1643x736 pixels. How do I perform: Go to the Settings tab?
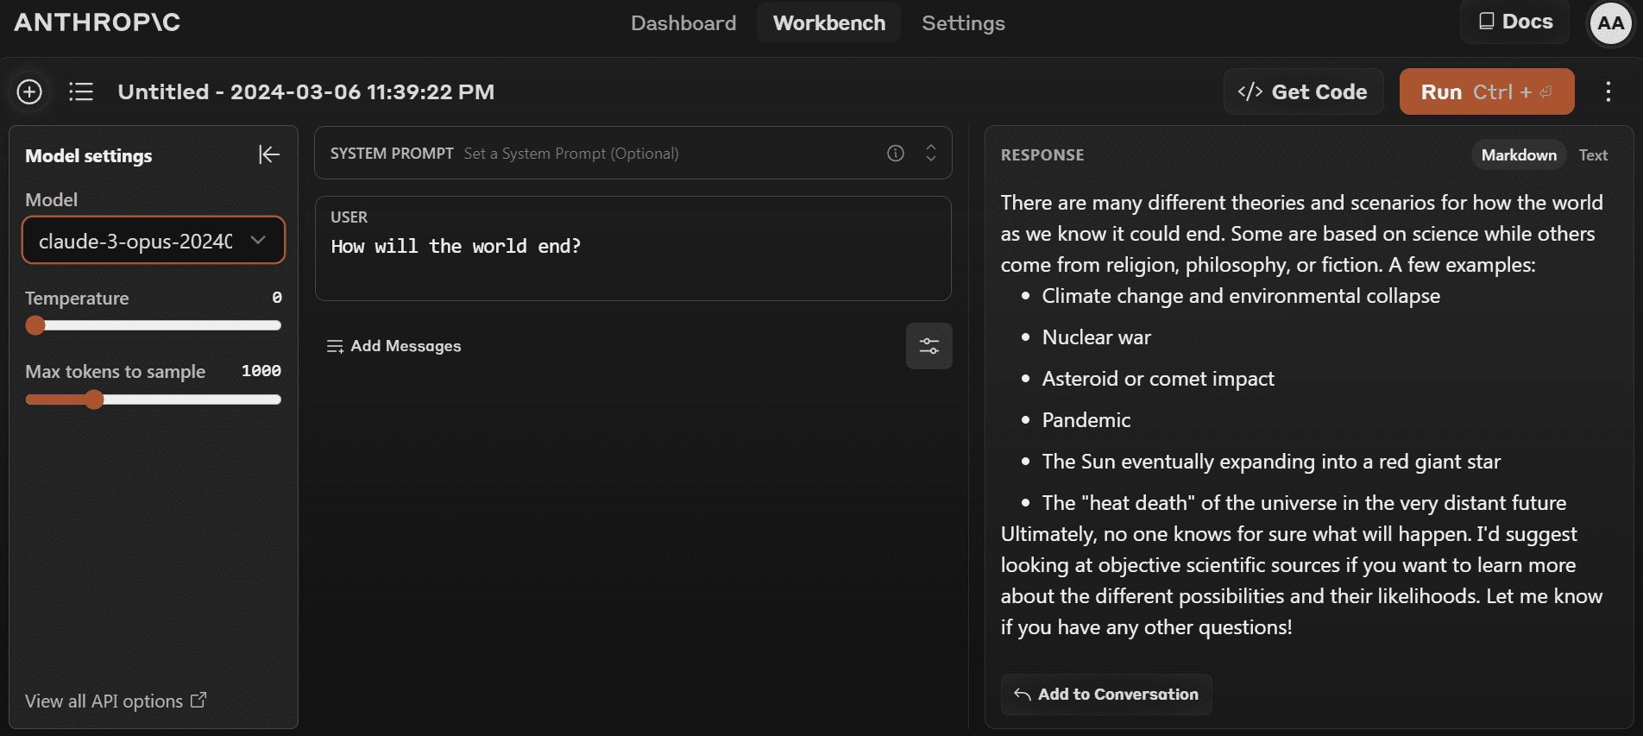point(963,23)
